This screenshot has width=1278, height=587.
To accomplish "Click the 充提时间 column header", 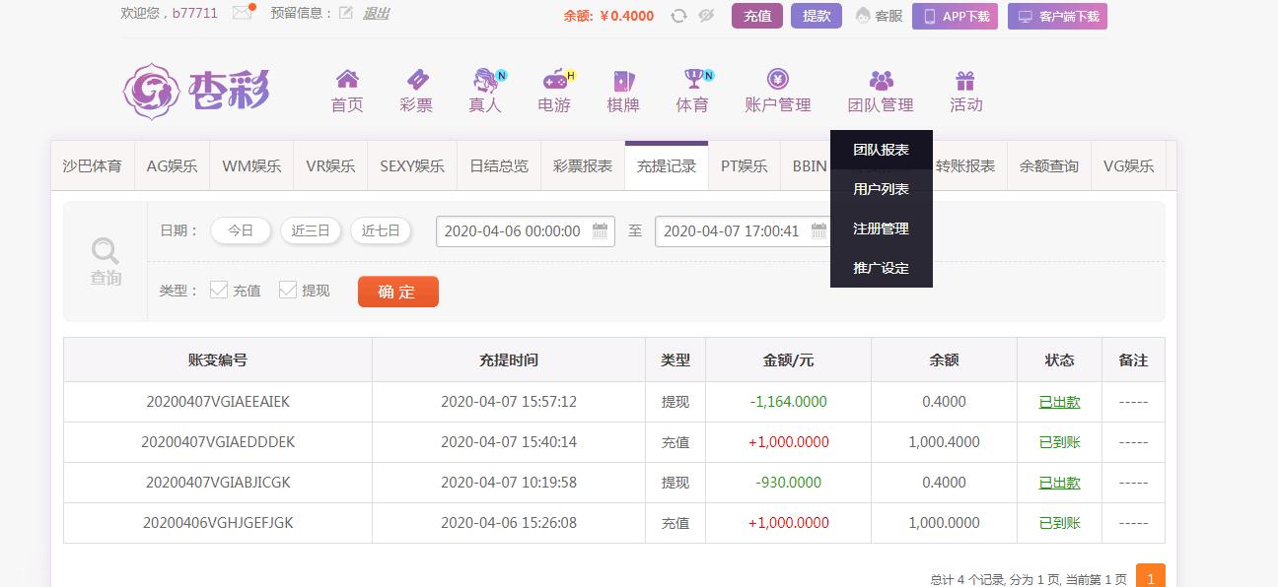I will 509,360.
